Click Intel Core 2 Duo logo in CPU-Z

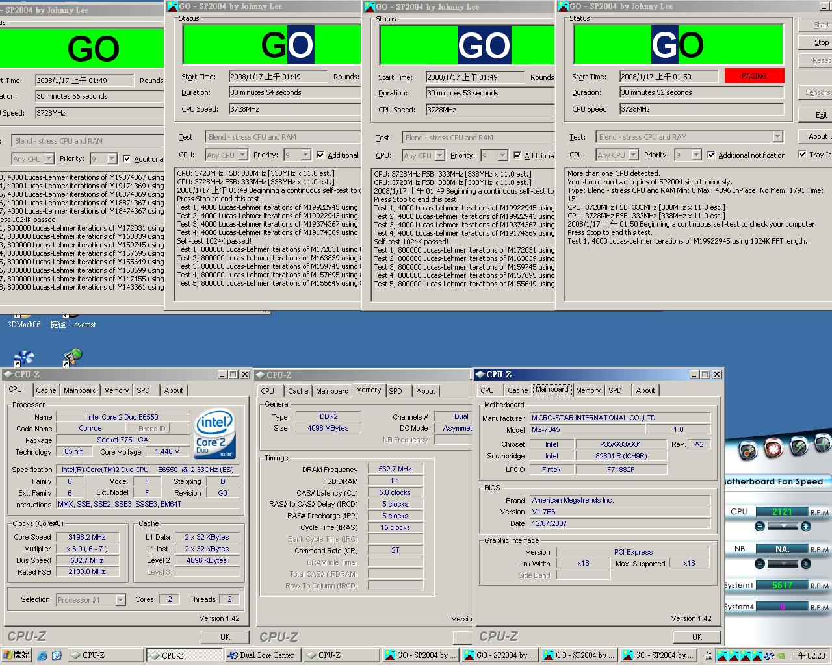[214, 434]
